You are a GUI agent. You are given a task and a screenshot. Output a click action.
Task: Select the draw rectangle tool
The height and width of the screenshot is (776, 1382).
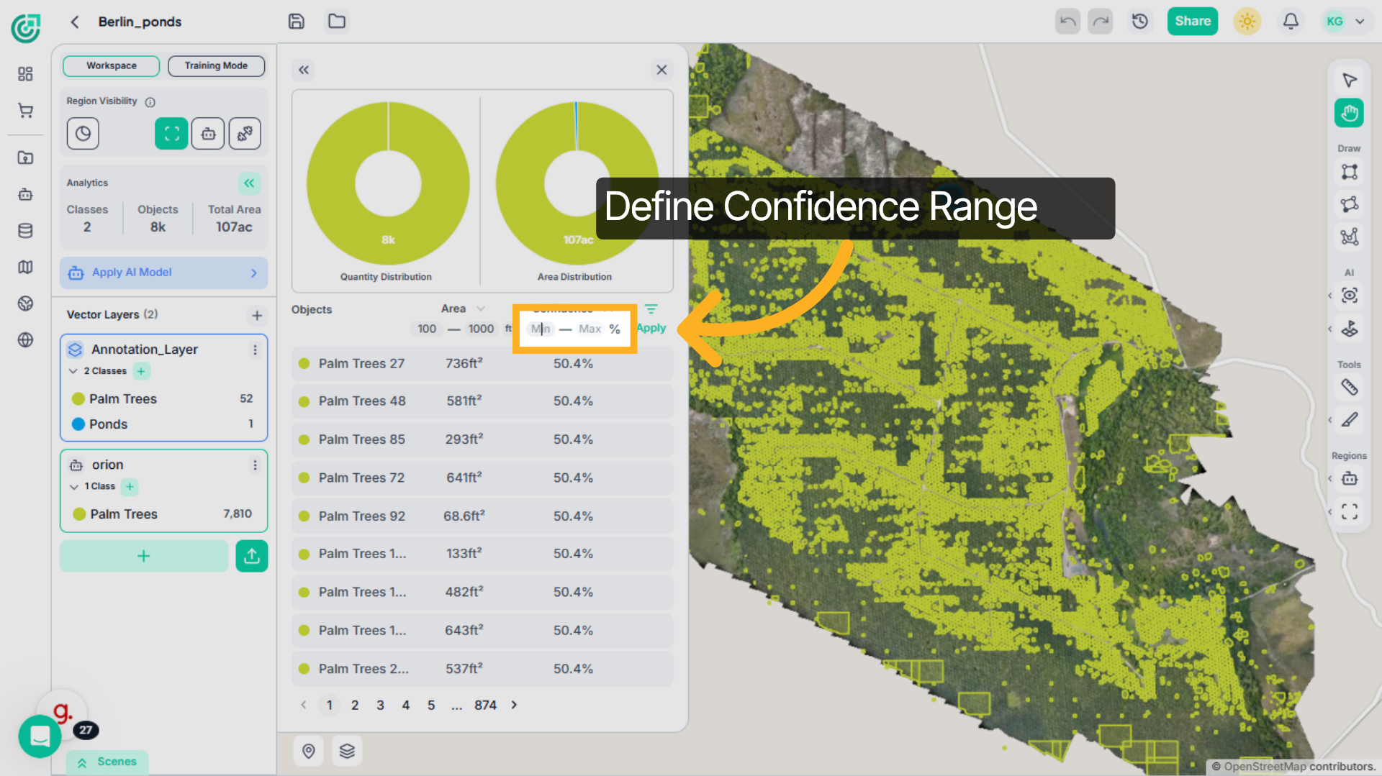click(x=1349, y=172)
